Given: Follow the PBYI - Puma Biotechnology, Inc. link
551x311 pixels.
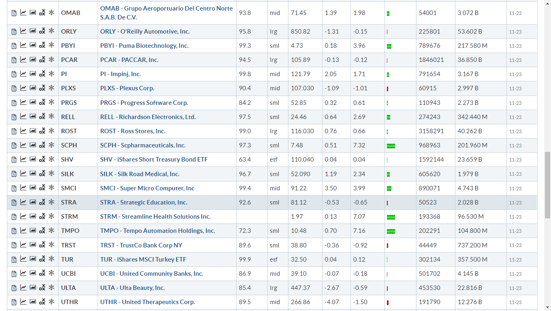Looking at the screenshot, I should pyautogui.click(x=144, y=45).
